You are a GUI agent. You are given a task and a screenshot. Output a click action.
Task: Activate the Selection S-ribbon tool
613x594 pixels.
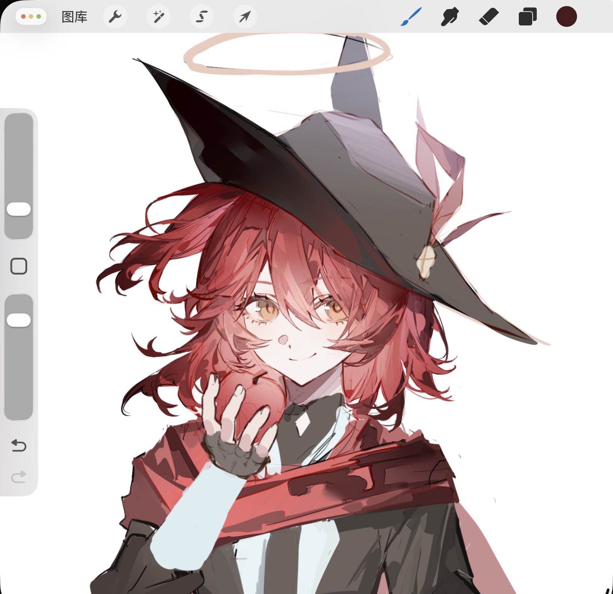point(202,16)
